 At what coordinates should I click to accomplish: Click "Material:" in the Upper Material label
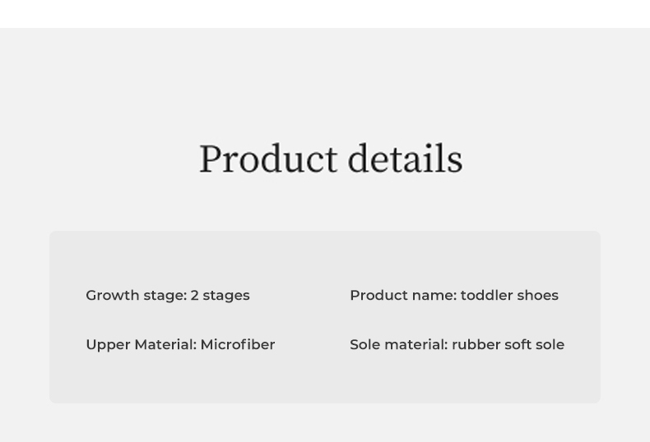(165, 345)
